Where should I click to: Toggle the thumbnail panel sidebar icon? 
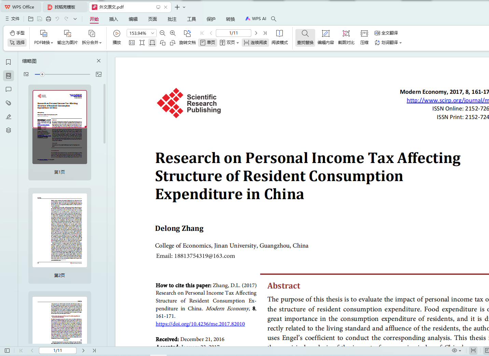click(9, 76)
